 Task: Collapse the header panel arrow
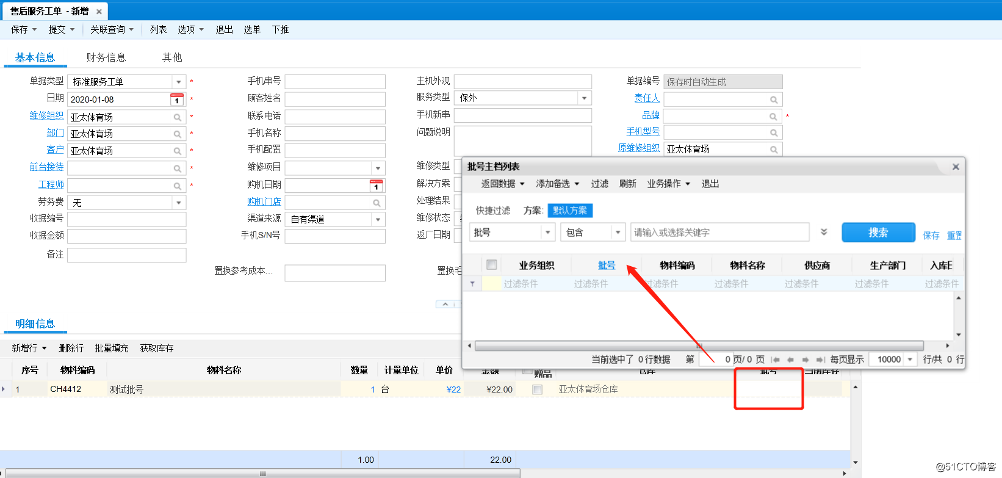point(445,304)
